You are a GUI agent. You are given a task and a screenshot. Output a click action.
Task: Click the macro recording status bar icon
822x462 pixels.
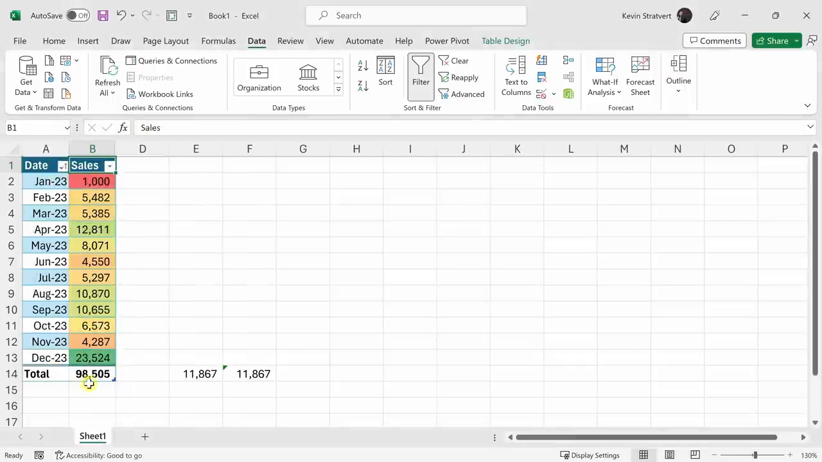click(x=39, y=455)
